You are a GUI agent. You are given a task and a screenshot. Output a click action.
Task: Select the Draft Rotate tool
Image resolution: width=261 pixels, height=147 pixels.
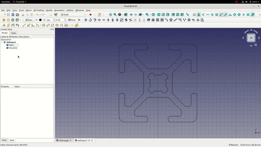[90, 20]
